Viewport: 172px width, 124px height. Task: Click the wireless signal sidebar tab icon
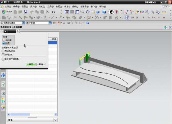tap(3, 75)
